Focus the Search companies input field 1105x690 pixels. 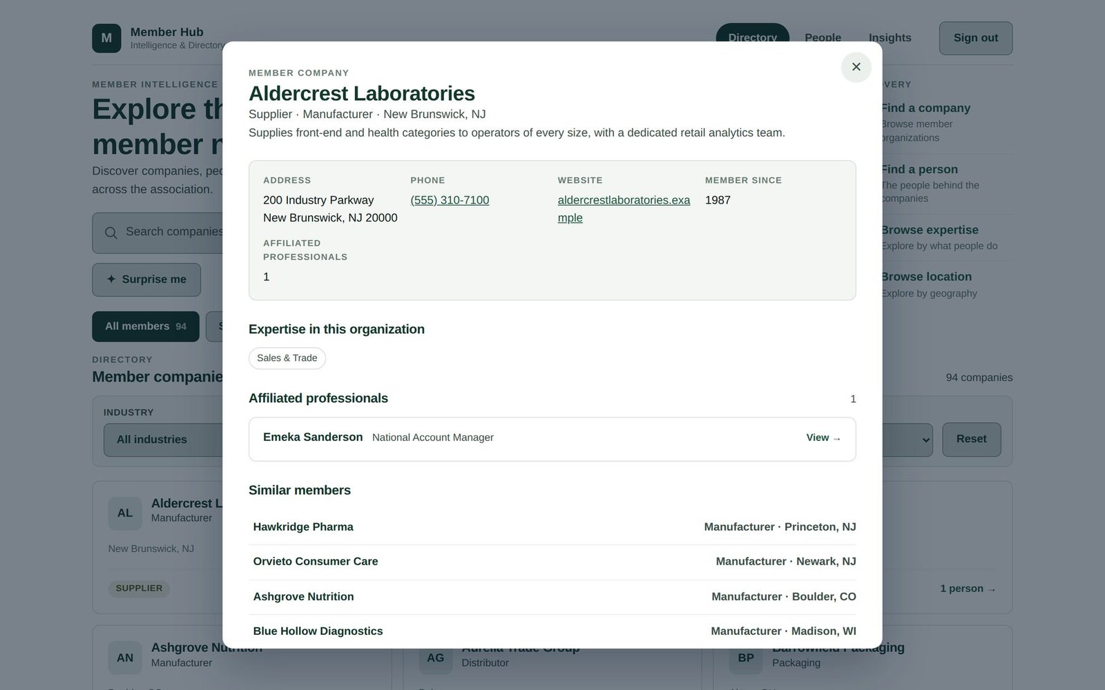(157, 233)
